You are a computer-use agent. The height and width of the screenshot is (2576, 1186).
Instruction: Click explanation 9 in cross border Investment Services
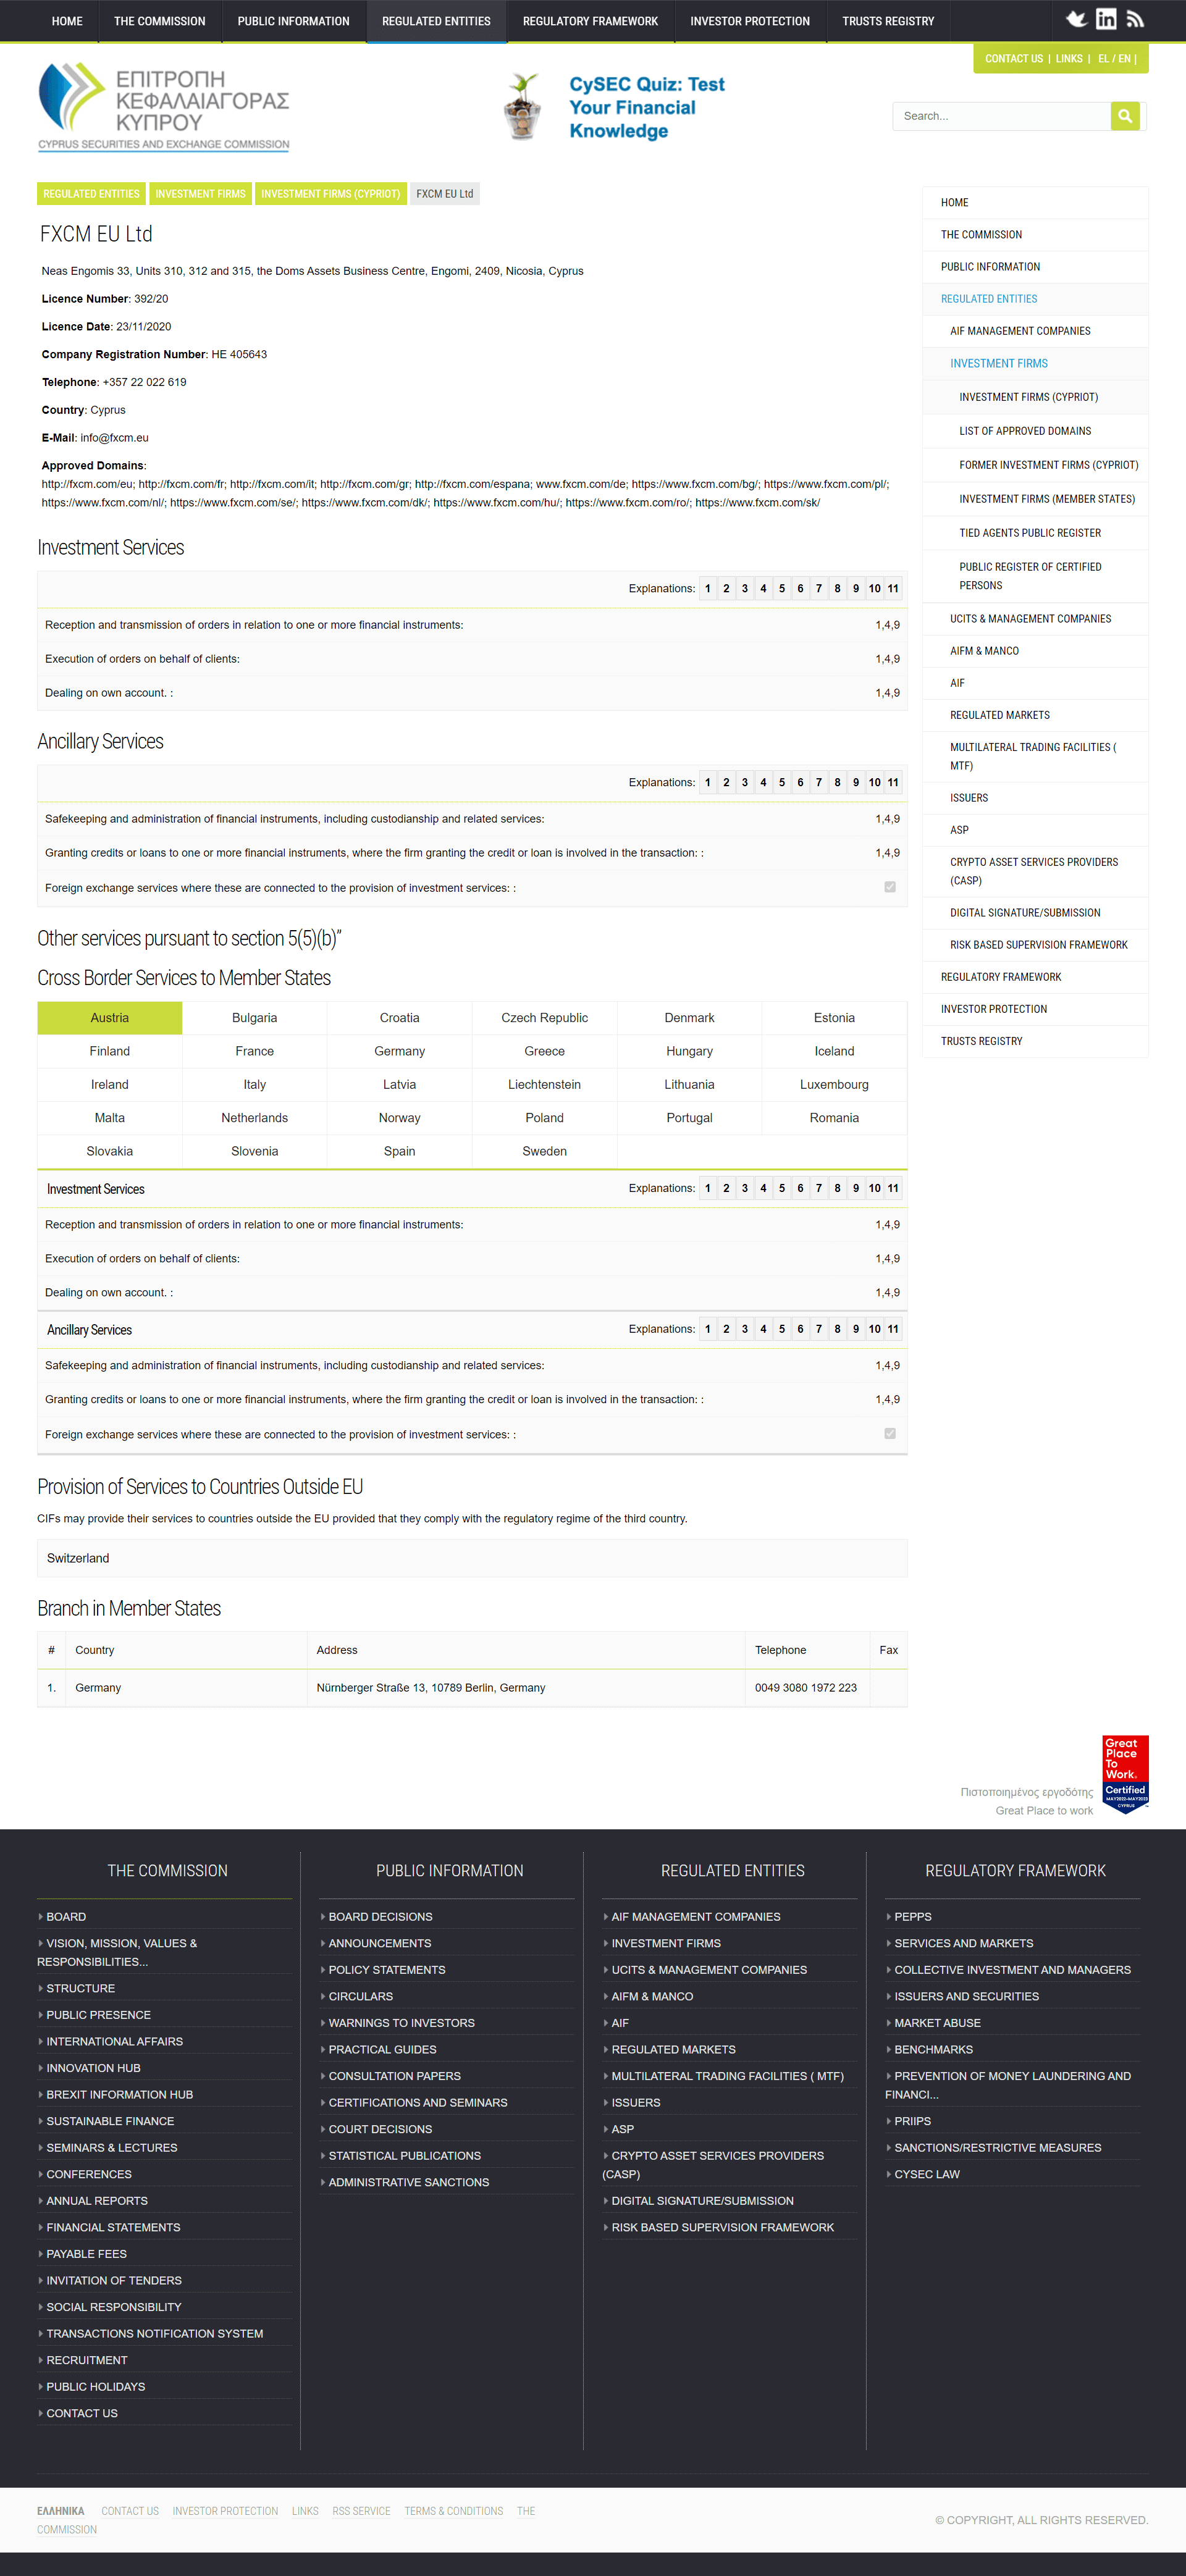tap(856, 1189)
